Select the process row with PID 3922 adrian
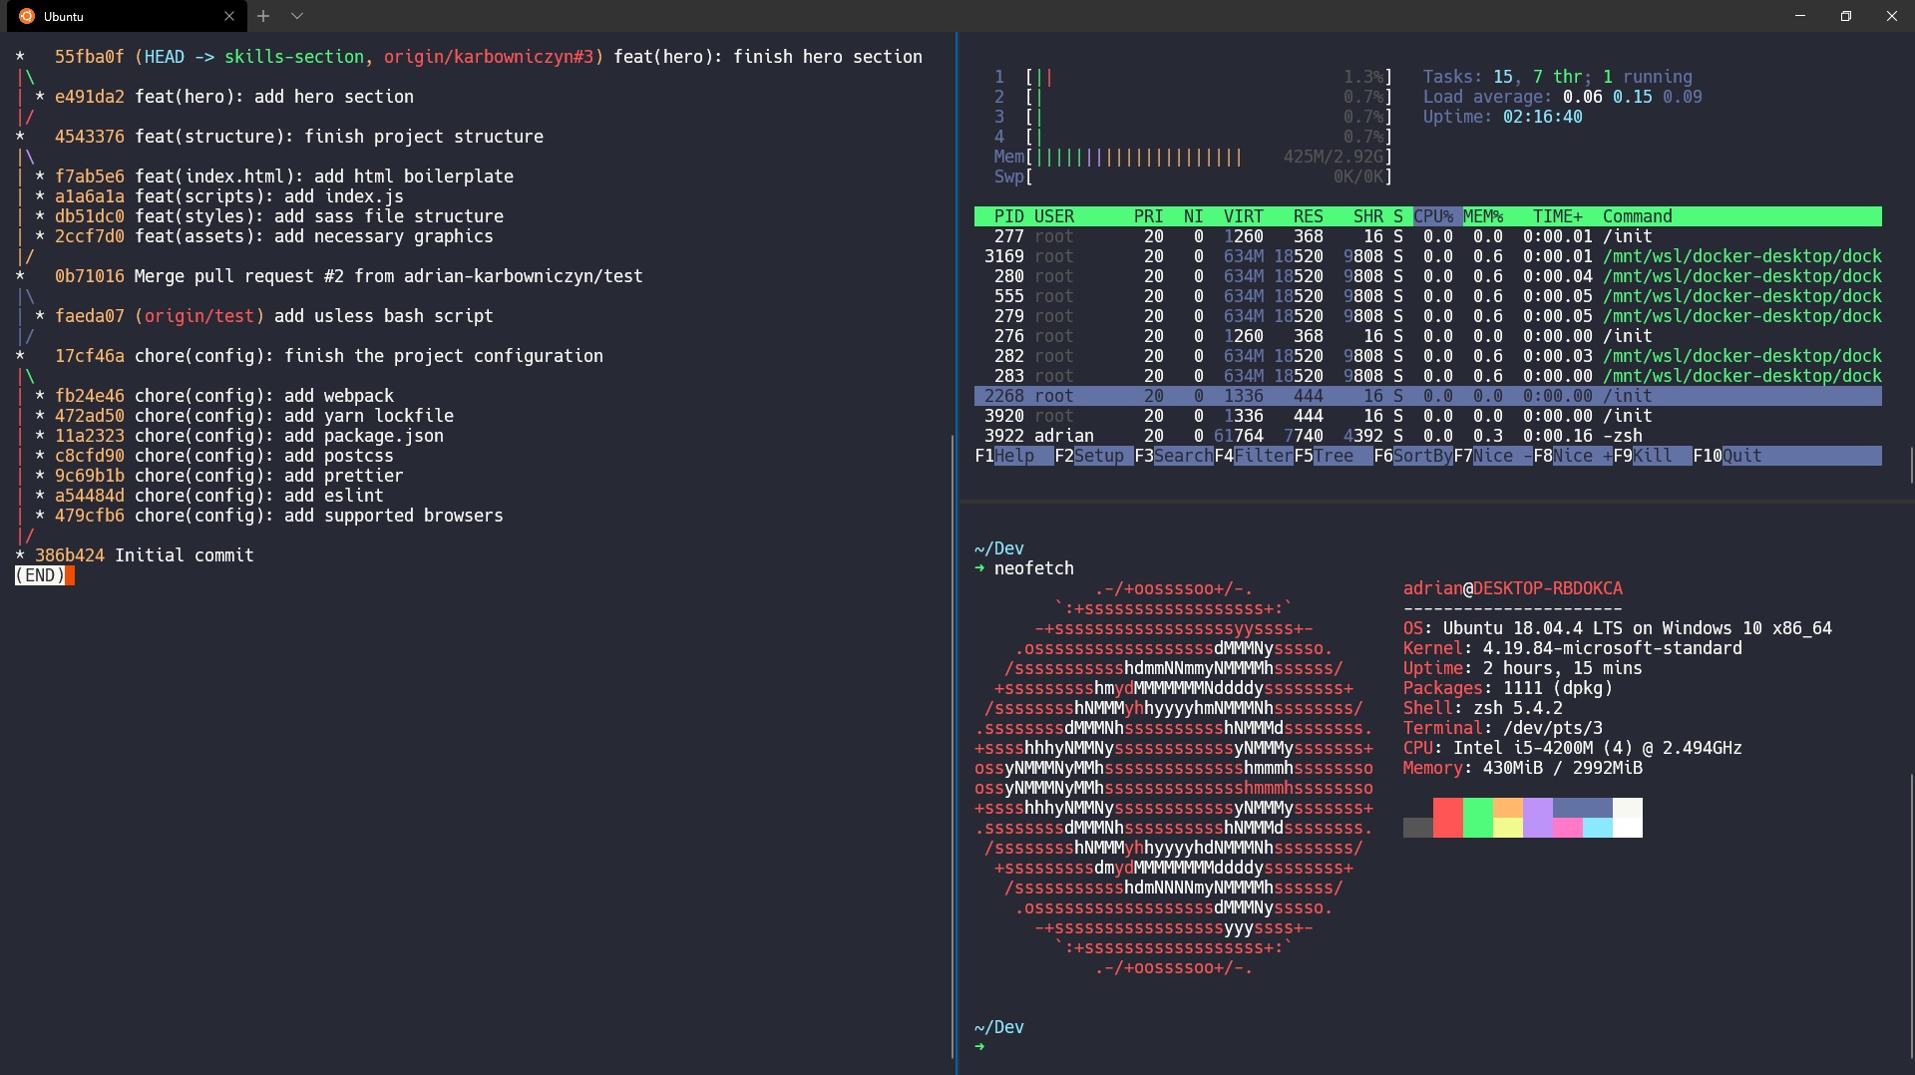1915x1075 pixels. 1428,436
